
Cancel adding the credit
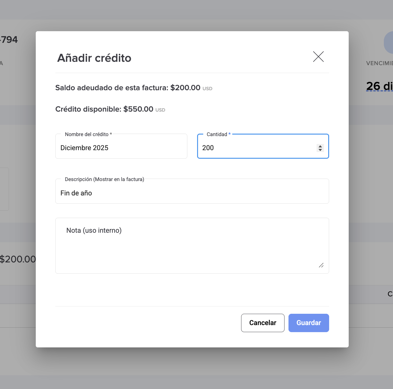(x=263, y=323)
